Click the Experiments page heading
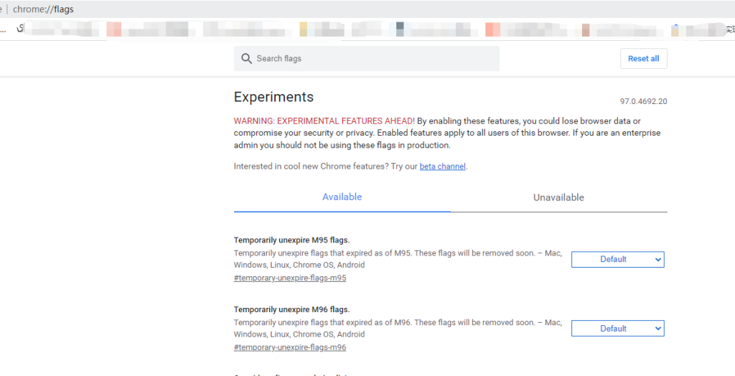This screenshot has height=376, width=735. pos(273,98)
